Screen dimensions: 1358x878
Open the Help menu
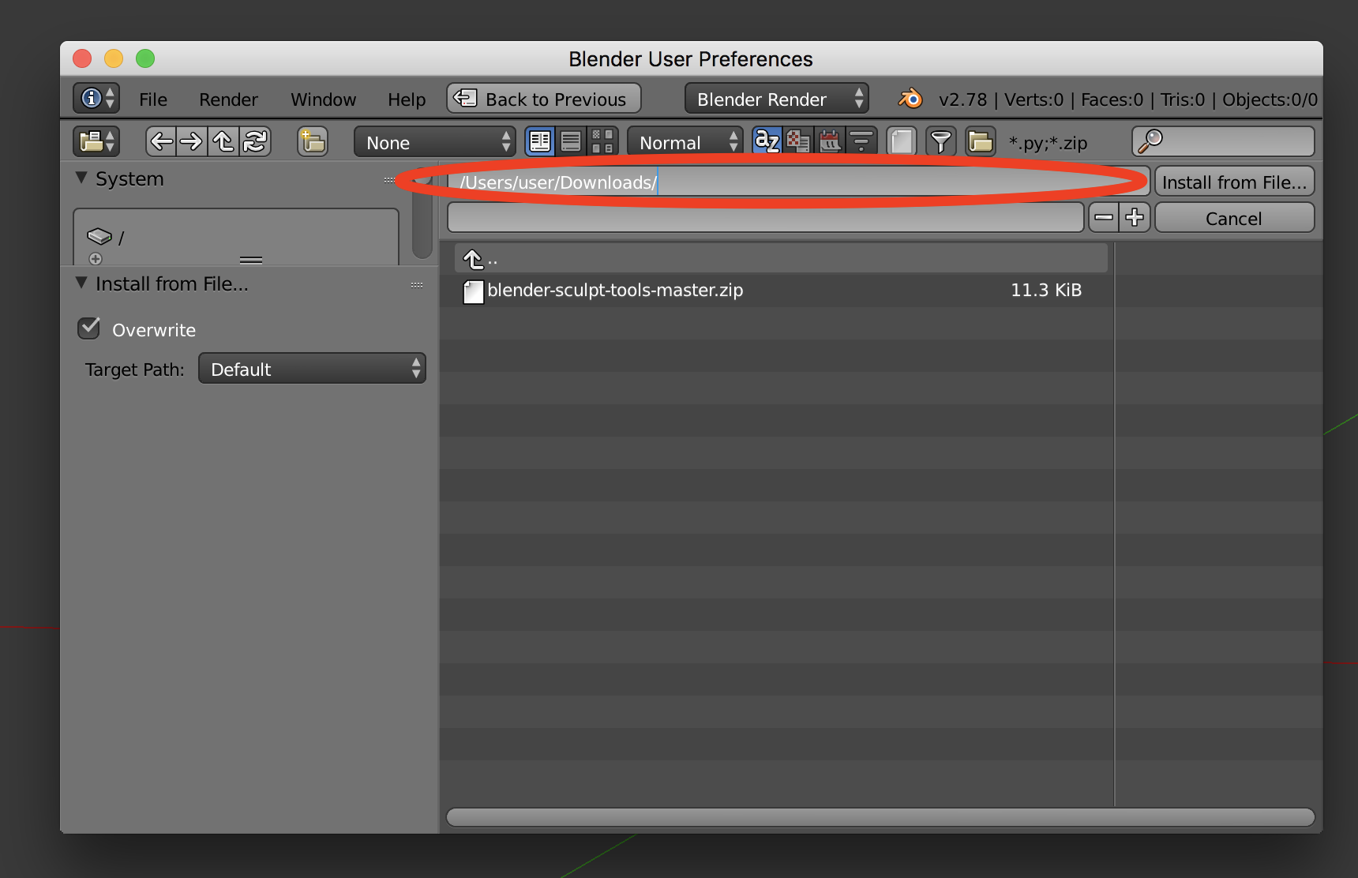(x=407, y=99)
